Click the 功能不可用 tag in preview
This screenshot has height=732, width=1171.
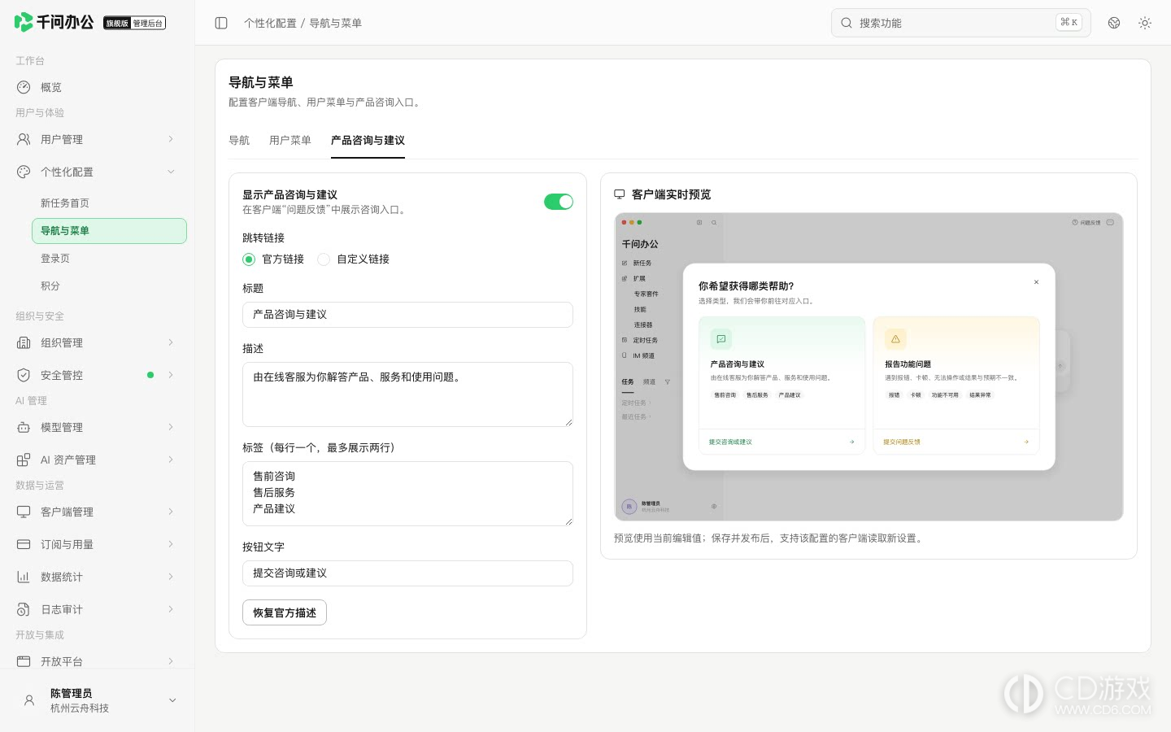(x=945, y=395)
